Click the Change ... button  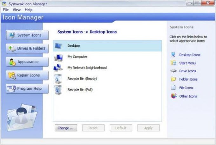point(66,128)
